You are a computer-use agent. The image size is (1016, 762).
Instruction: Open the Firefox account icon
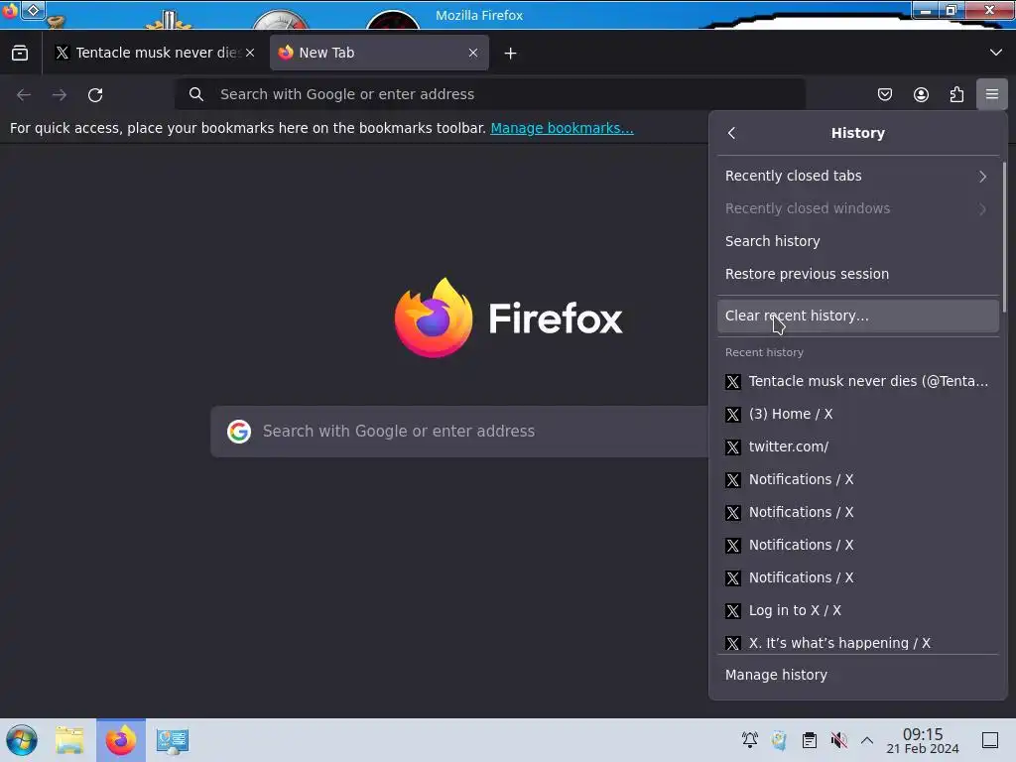click(921, 94)
